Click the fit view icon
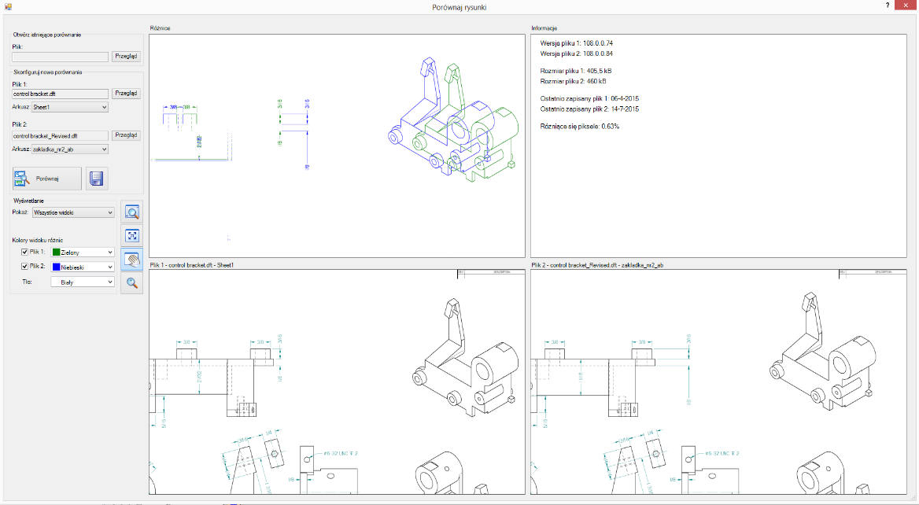 click(132, 236)
